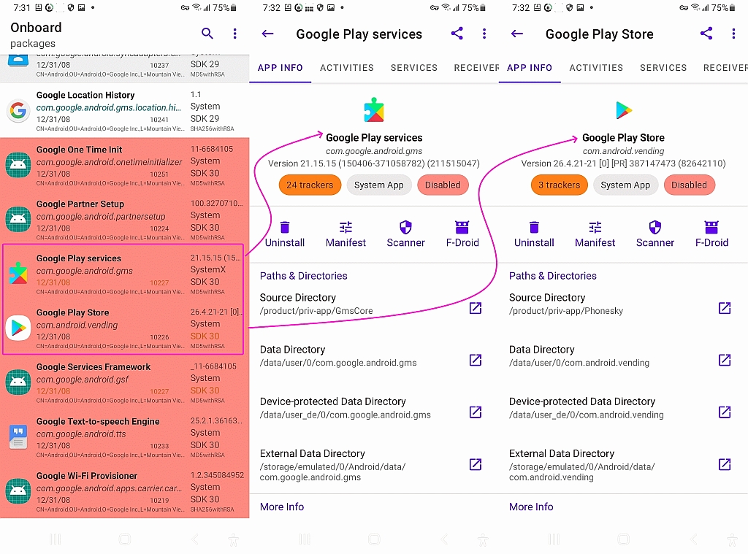Viewport: 748px width, 554px height.
Task: Tap Android back button on Play Store screen
Action: tap(694, 539)
